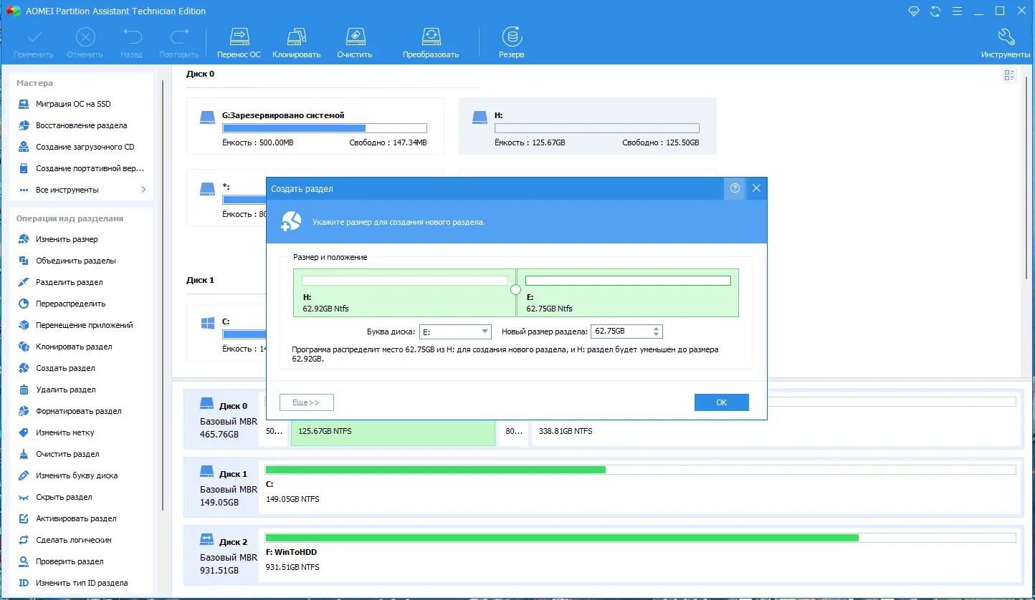Select new E: partition block in dialog
The image size is (1035, 600).
[628, 293]
